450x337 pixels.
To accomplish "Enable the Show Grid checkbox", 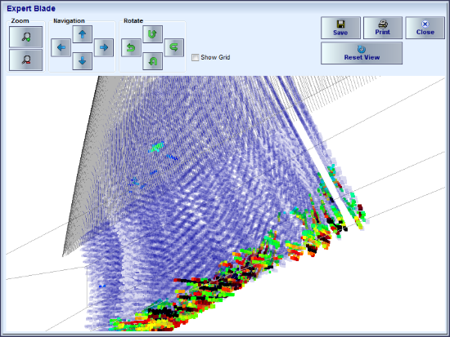I will (196, 58).
